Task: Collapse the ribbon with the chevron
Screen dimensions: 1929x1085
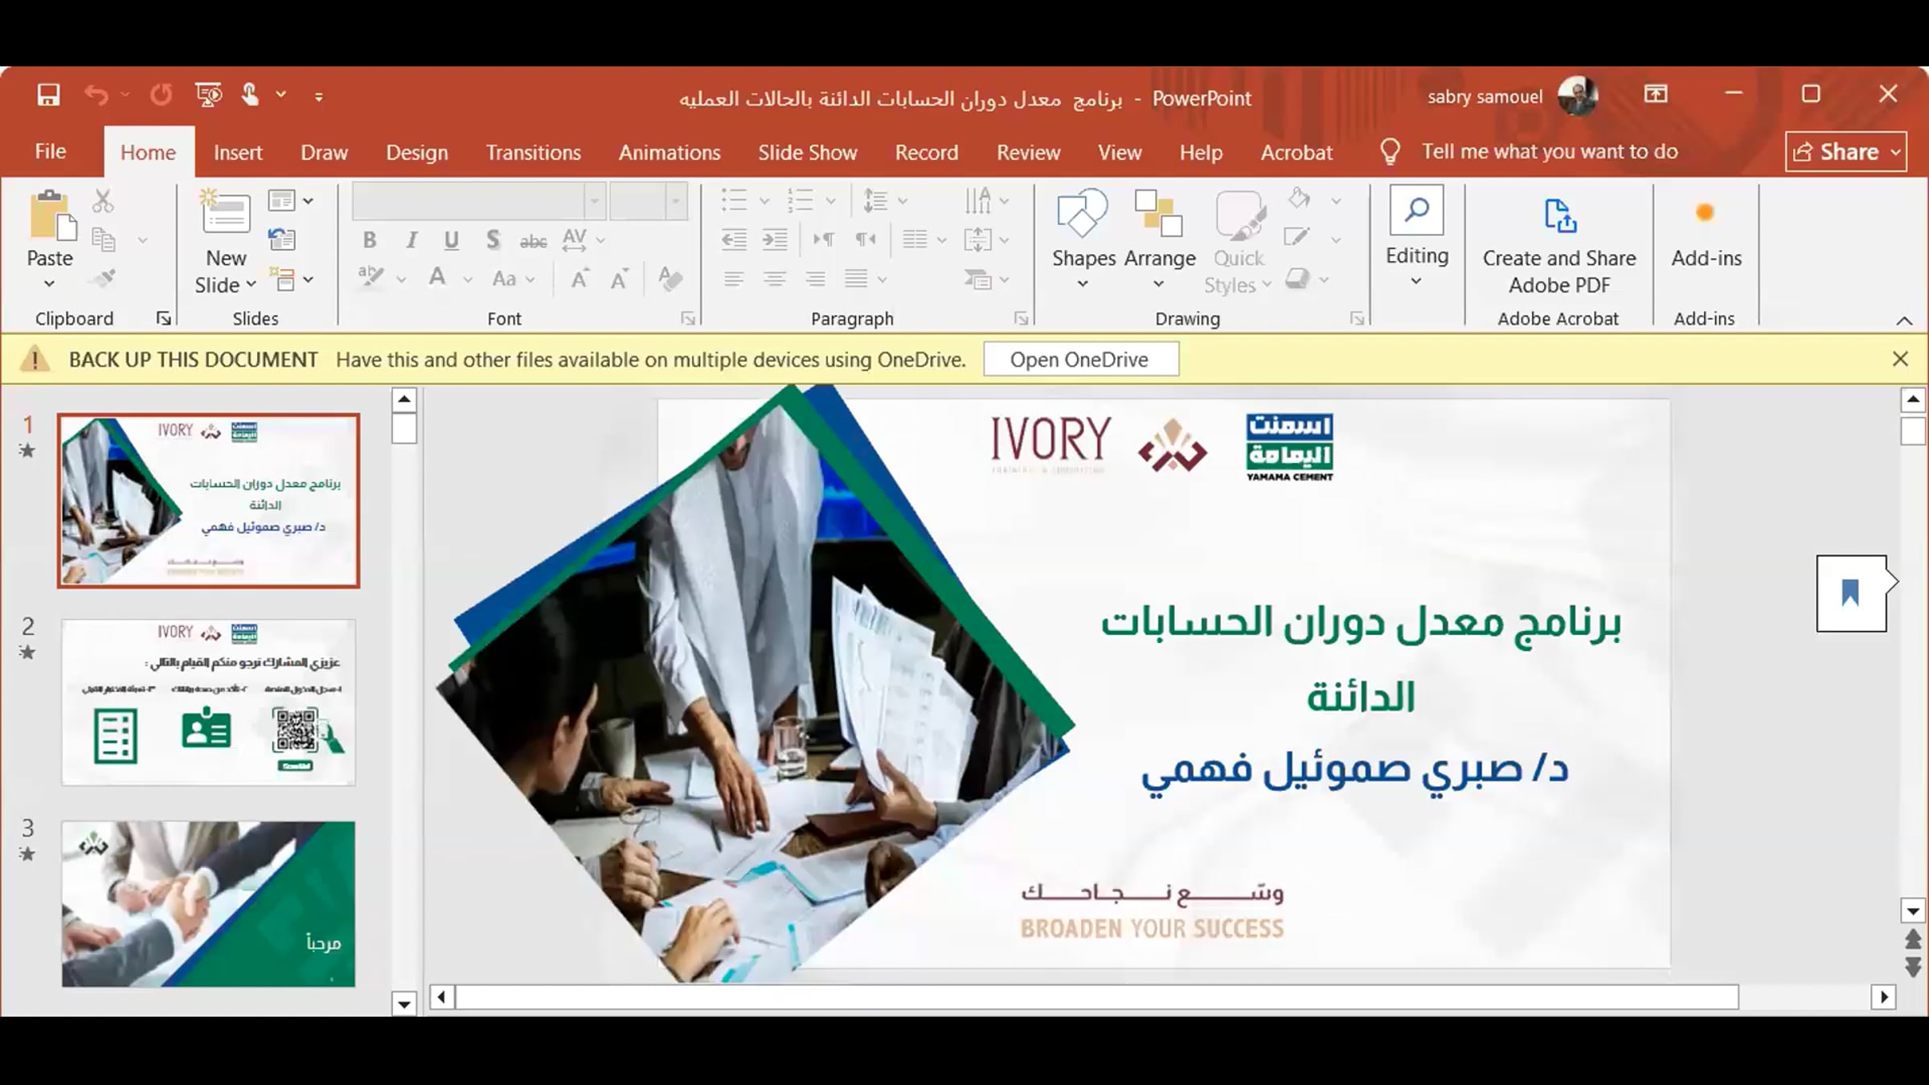Action: (x=1904, y=321)
